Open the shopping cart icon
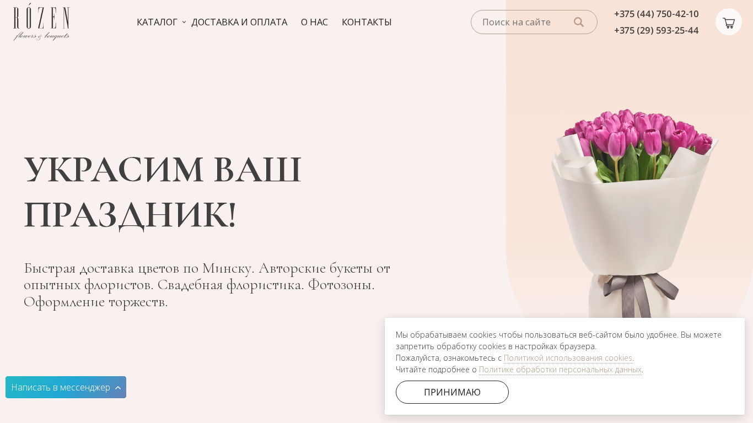The width and height of the screenshot is (753, 423). coord(729,22)
